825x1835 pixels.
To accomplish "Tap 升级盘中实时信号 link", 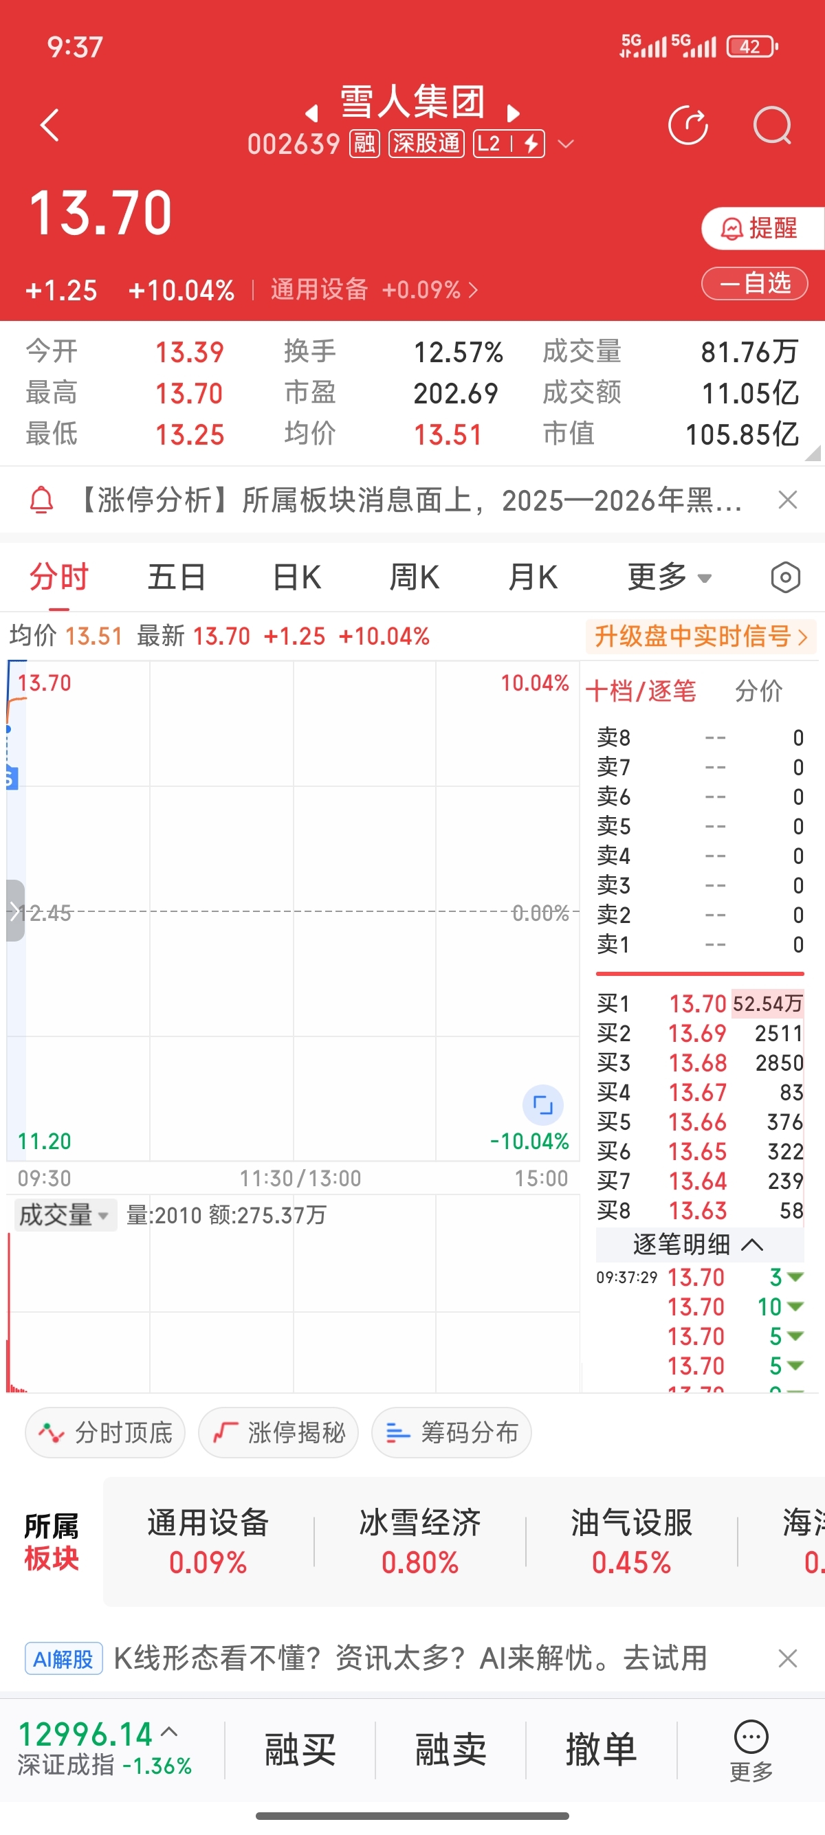I will pyautogui.click(x=701, y=636).
